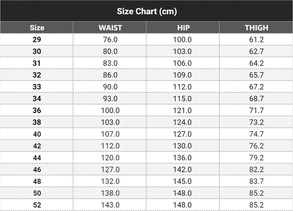
Task: Select waist value 93.0 for size 34
Action: coord(110,99)
